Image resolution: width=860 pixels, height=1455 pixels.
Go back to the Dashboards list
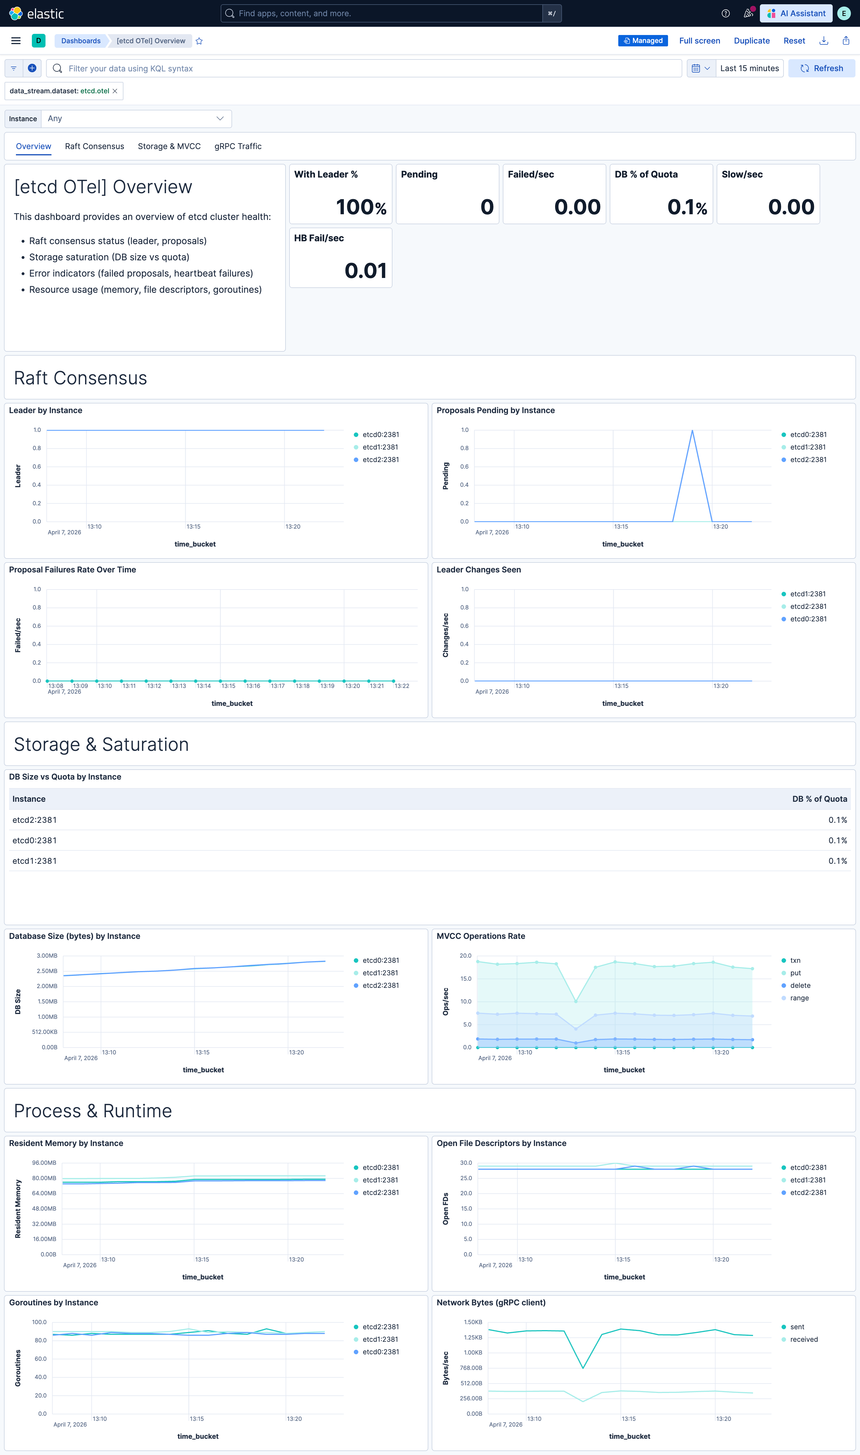80,41
